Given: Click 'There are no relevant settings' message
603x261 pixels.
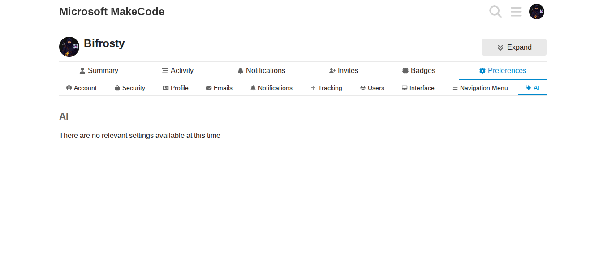Looking at the screenshot, I should pos(140,135).
